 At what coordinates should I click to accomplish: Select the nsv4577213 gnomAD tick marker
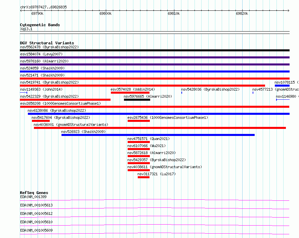[253, 93]
